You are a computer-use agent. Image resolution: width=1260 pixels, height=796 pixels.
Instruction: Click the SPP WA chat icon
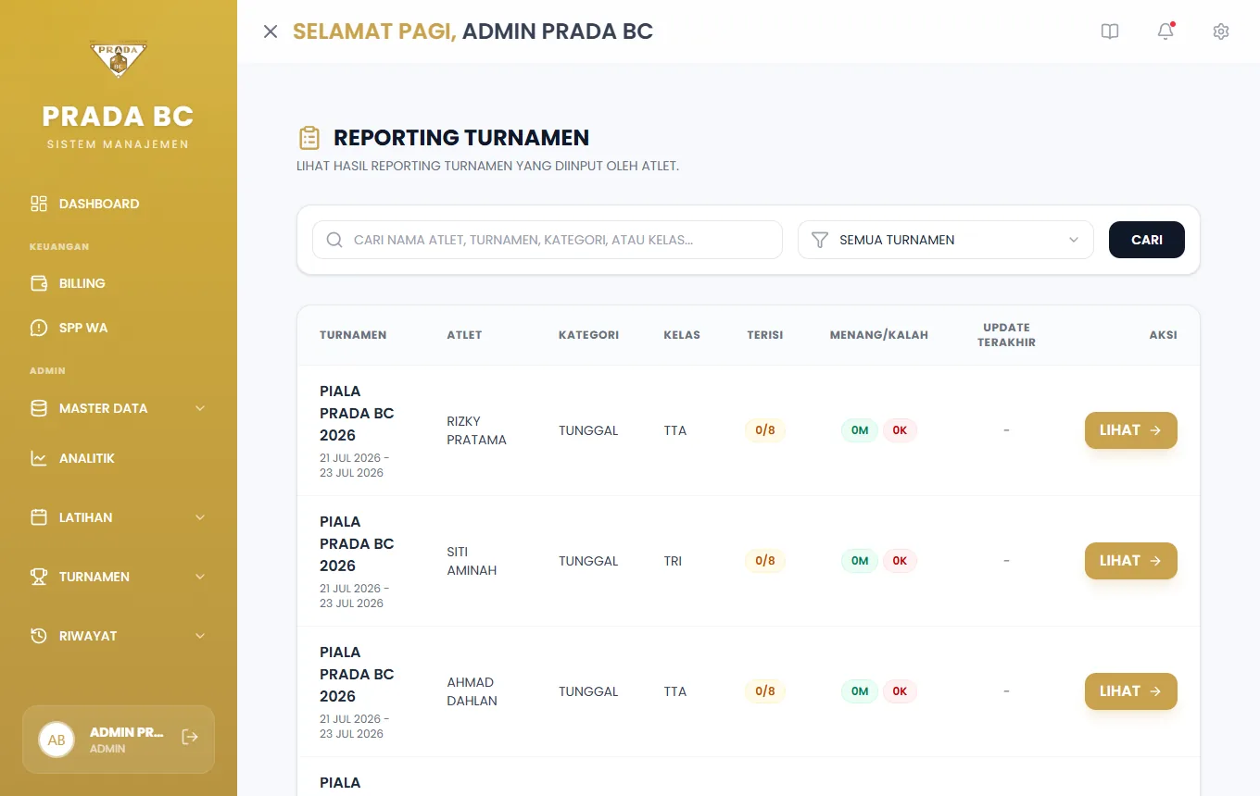click(39, 328)
